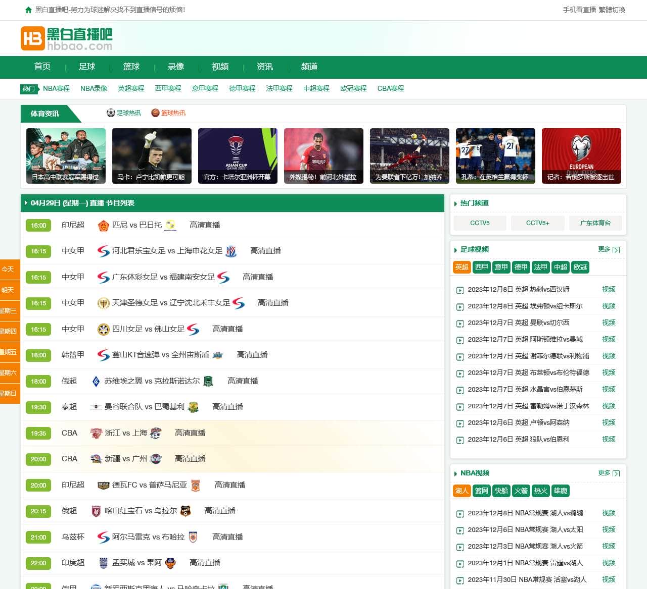Click the 普萨马尼亚 team crest
647x589 pixels.
coord(196,485)
